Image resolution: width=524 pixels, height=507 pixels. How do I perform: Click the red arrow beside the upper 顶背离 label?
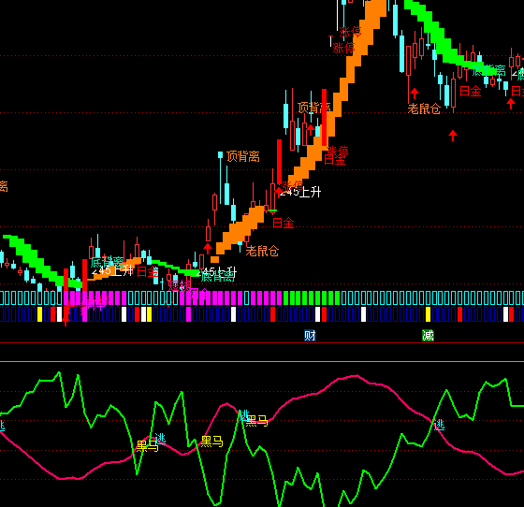[x=311, y=130]
